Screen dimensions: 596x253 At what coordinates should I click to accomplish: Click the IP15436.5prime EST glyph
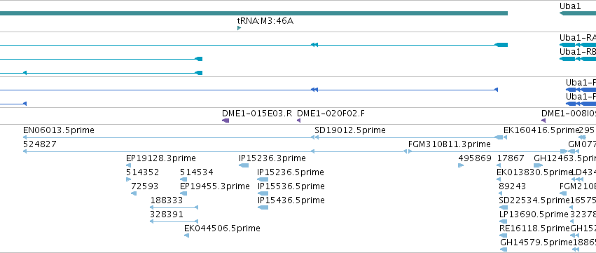[x=263, y=207]
